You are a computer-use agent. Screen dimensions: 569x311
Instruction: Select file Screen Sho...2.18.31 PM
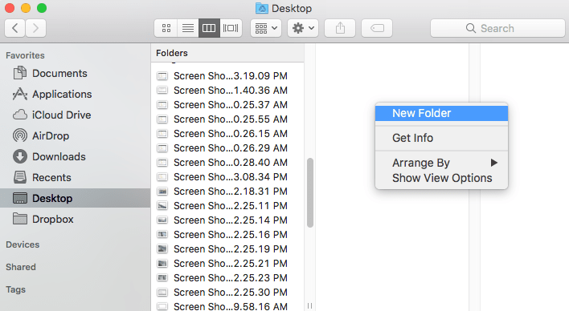[227, 191]
